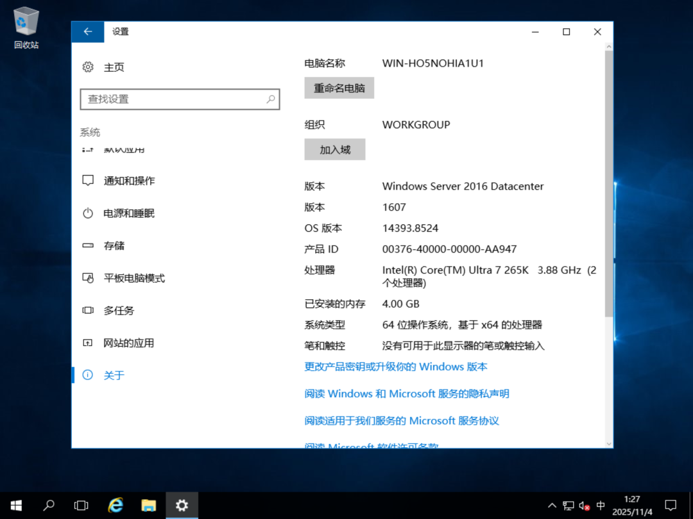Image resolution: width=693 pixels, height=519 pixels.
Task: Open Task View from the taskbar
Action: (81, 506)
